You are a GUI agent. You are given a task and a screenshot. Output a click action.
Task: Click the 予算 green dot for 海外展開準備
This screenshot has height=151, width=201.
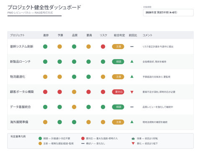click(59, 122)
